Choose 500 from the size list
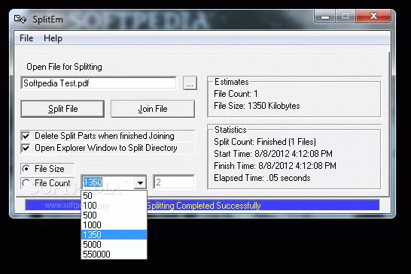This screenshot has height=274, width=411. [x=114, y=215]
